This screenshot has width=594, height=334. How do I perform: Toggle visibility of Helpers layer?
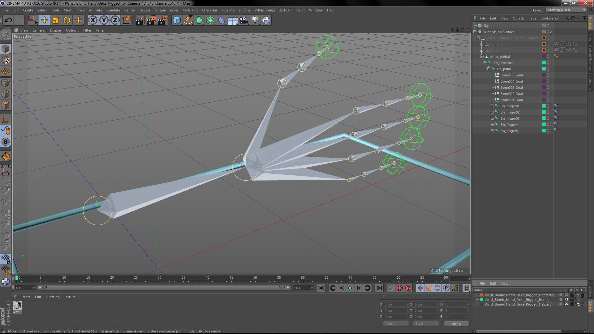(x=566, y=304)
